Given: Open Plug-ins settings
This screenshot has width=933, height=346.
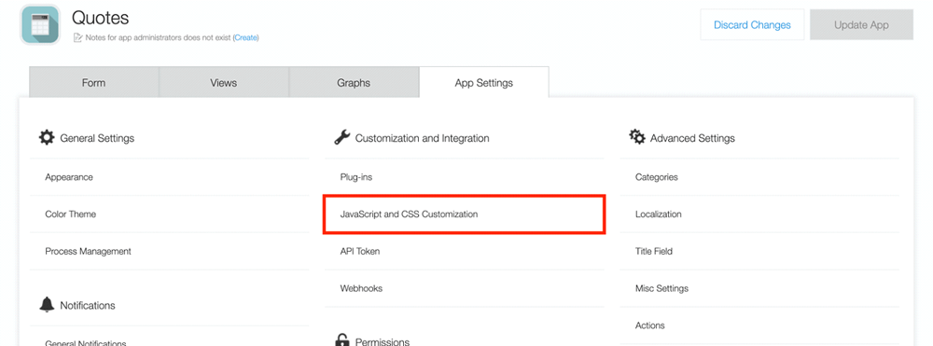Looking at the screenshot, I should [465, 177].
